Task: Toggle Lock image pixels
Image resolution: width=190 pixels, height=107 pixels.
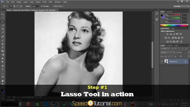Action: click(169, 56)
